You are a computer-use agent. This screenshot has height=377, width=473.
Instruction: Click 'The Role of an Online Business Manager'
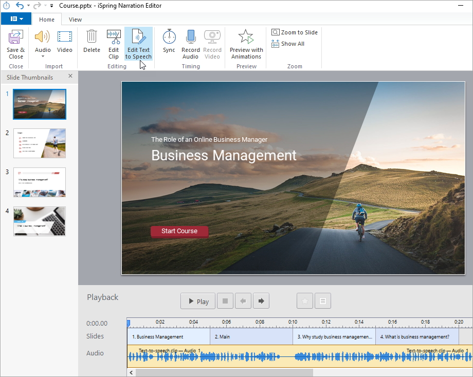point(209,140)
